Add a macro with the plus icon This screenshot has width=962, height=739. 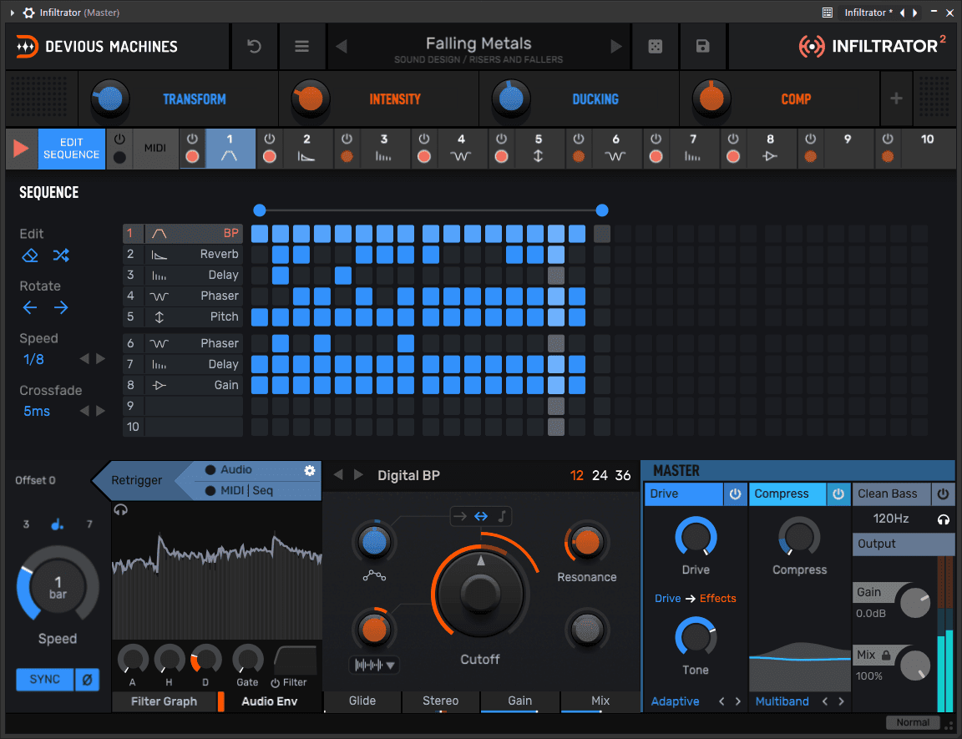coord(896,99)
